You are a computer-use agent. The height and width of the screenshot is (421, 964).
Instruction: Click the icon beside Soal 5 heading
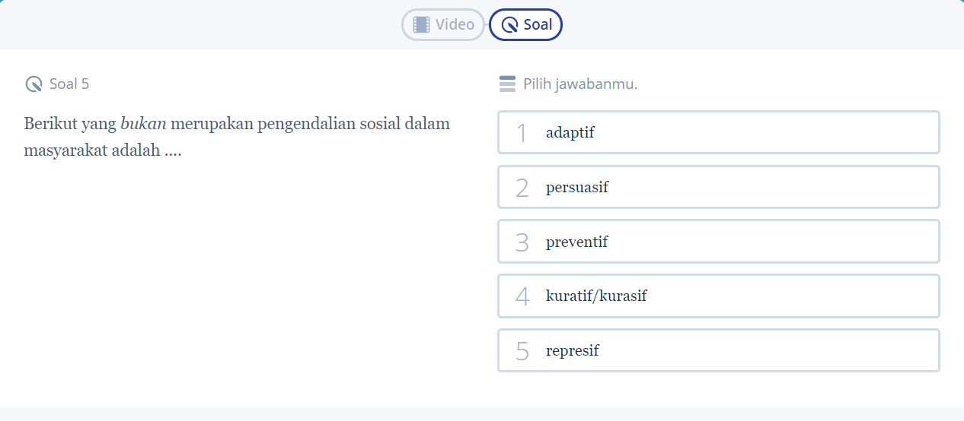point(34,84)
